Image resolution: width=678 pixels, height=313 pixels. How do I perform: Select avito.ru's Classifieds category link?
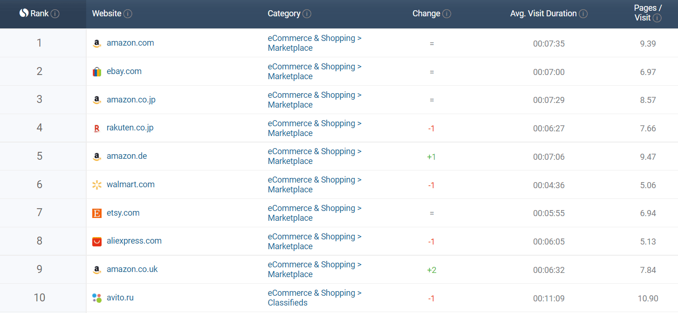click(x=288, y=303)
